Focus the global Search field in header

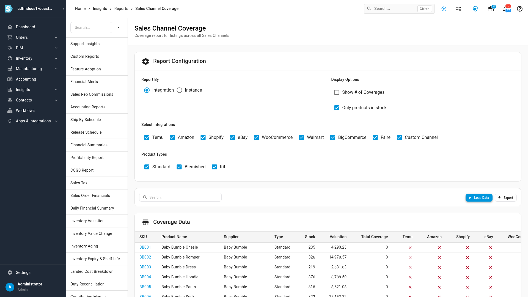399,9
